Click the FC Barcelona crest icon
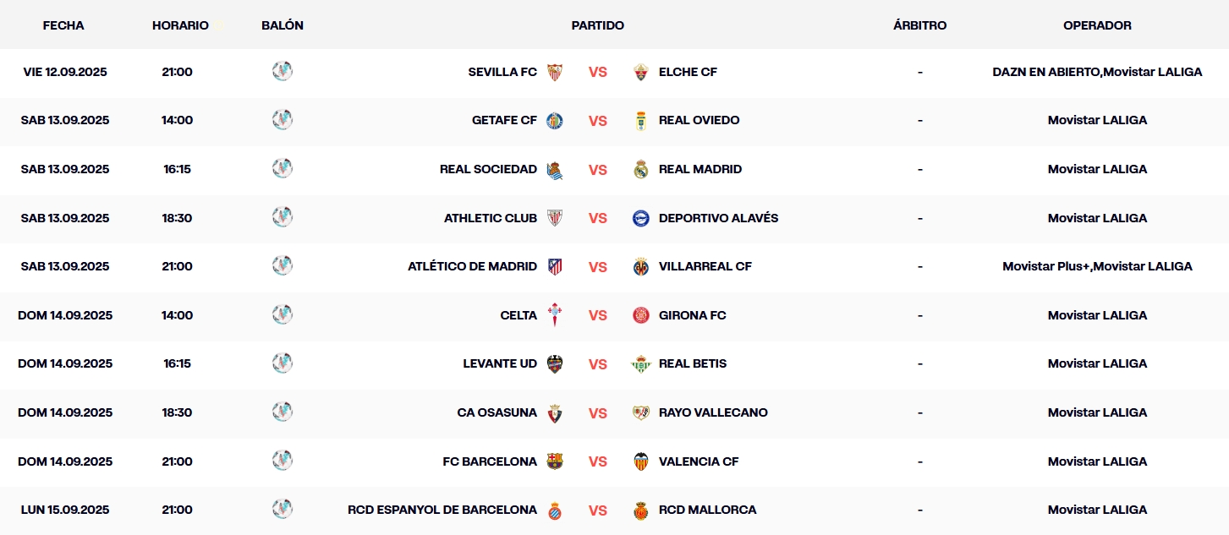Screen dimensions: 1229x535 555,461
